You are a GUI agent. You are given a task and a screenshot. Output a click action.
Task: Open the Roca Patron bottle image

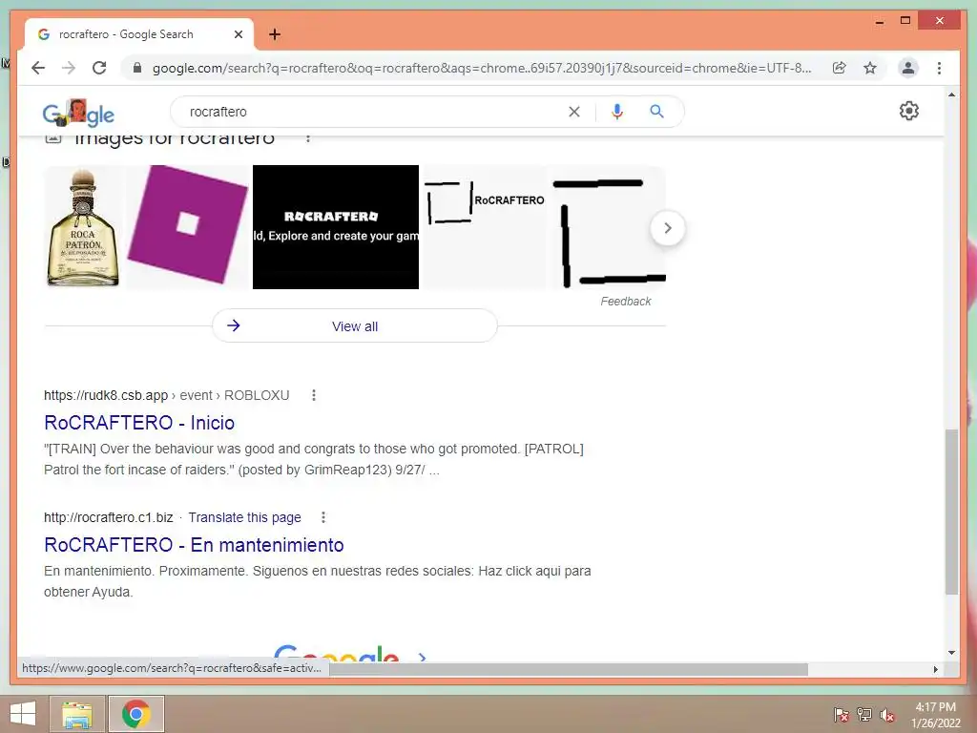coord(84,227)
